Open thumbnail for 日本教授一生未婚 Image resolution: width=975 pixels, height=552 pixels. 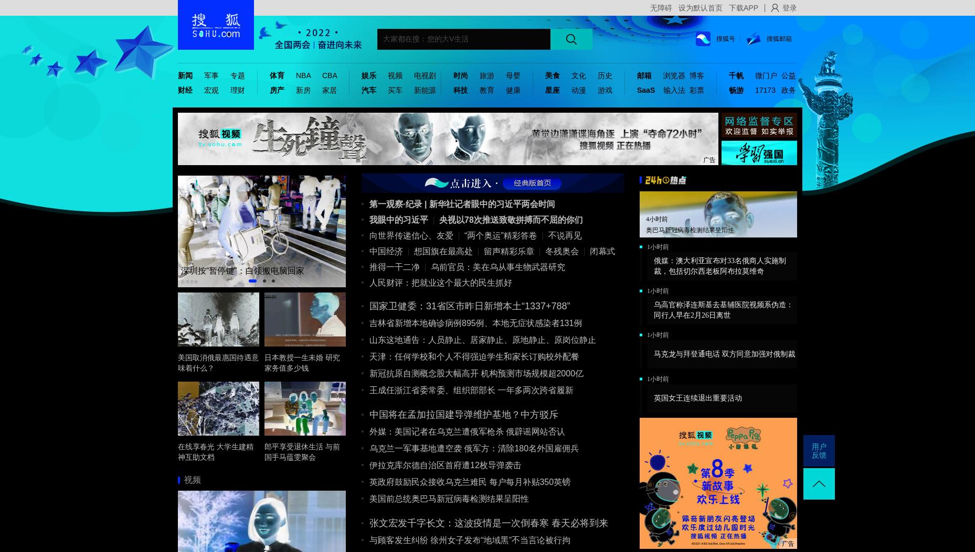click(305, 319)
